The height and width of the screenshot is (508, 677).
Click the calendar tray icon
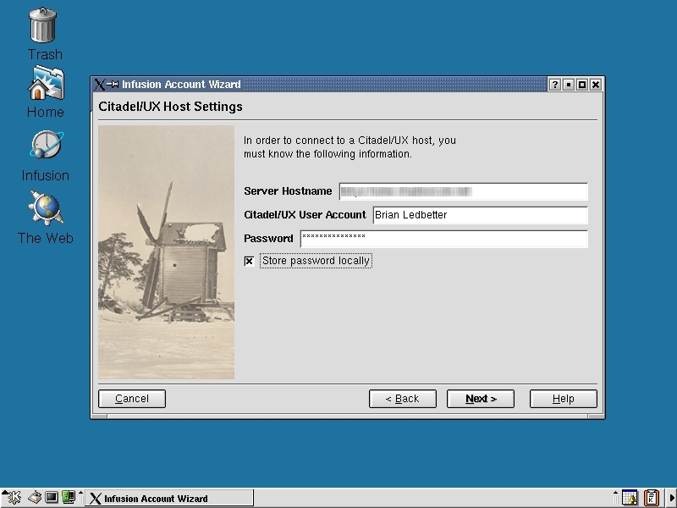[x=630, y=498]
